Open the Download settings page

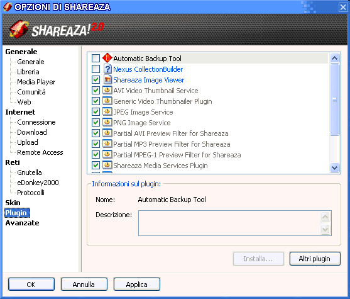coord(32,132)
